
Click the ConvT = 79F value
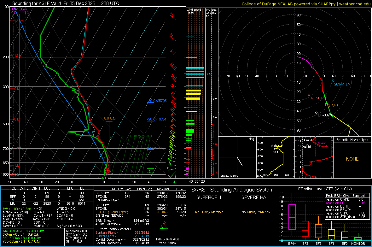tap(43, 215)
